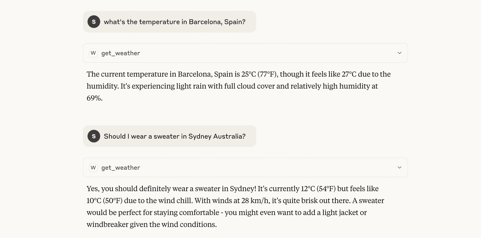Click the get_weather label in the first tool card

(x=121, y=53)
